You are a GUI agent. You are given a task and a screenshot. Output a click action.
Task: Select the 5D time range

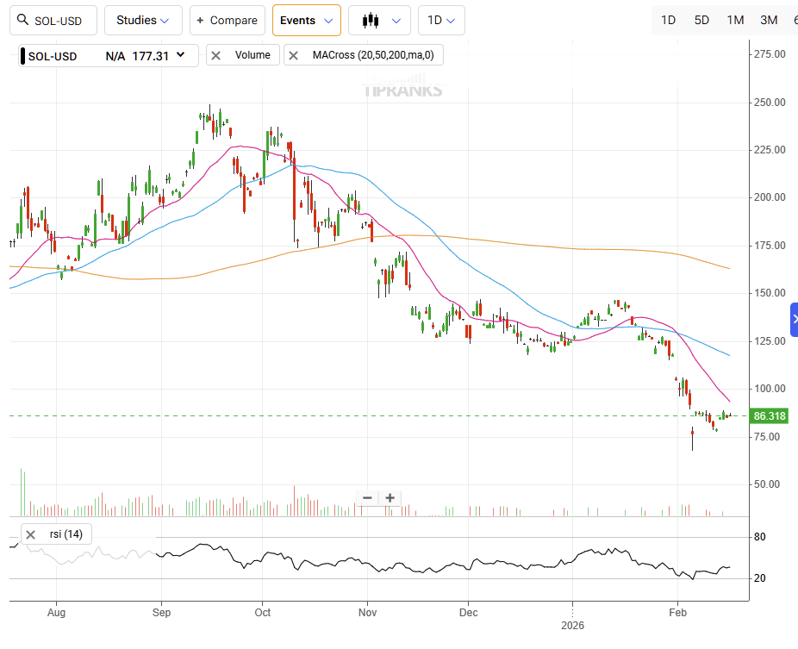coord(701,20)
